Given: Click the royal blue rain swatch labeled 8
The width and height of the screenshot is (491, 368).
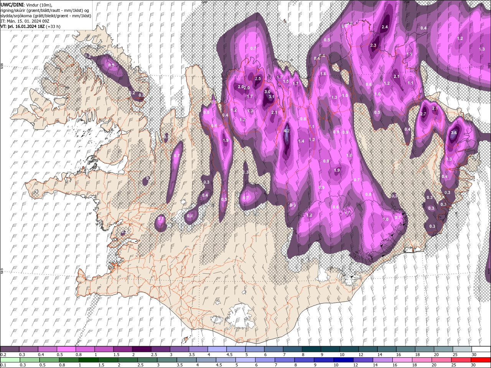Looking at the screenshot, I should 305,360.
